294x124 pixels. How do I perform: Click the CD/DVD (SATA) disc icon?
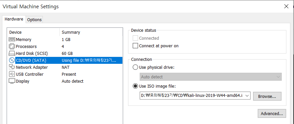click(x=12, y=60)
